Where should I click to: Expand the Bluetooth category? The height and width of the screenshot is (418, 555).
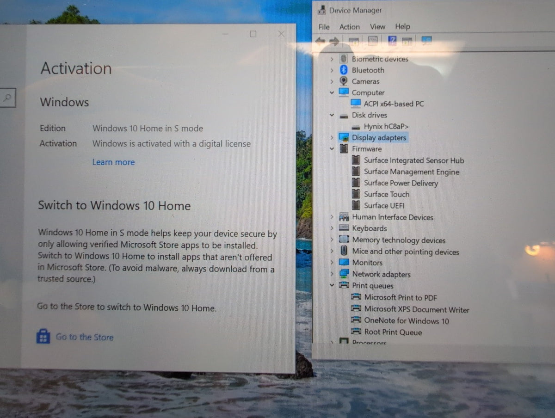point(332,70)
